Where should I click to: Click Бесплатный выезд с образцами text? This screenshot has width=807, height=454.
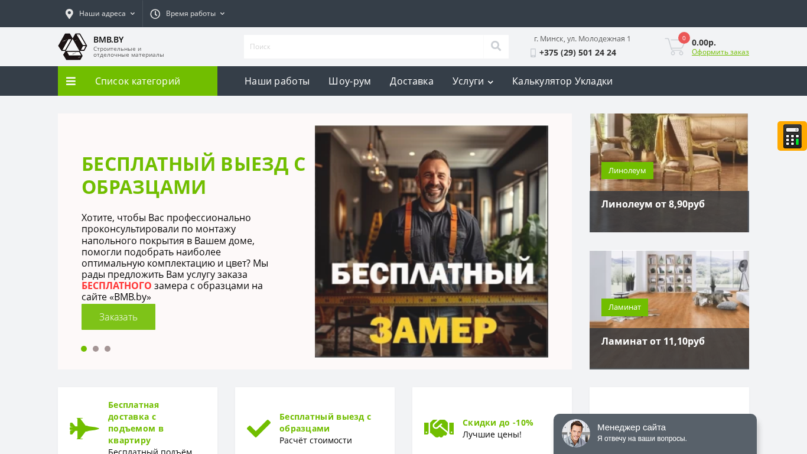(326, 423)
